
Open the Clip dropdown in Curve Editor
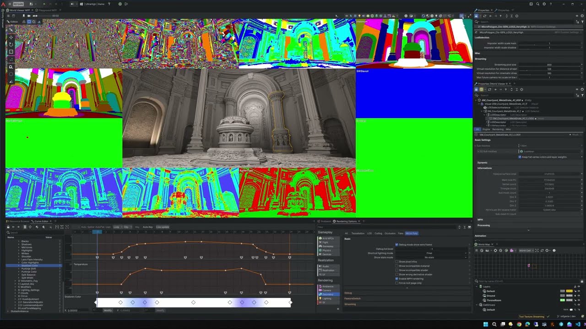coord(127,227)
